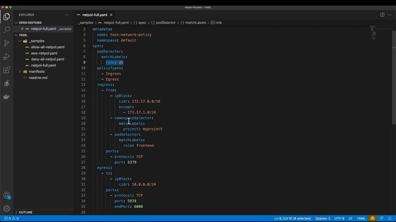Open the Kubernetes-style test icon in activity bar
The height and width of the screenshot is (222, 396).
[7, 83]
